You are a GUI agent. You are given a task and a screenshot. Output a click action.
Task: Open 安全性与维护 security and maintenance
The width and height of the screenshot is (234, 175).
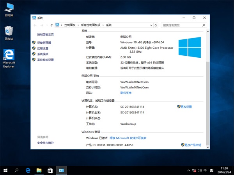tap(46, 143)
